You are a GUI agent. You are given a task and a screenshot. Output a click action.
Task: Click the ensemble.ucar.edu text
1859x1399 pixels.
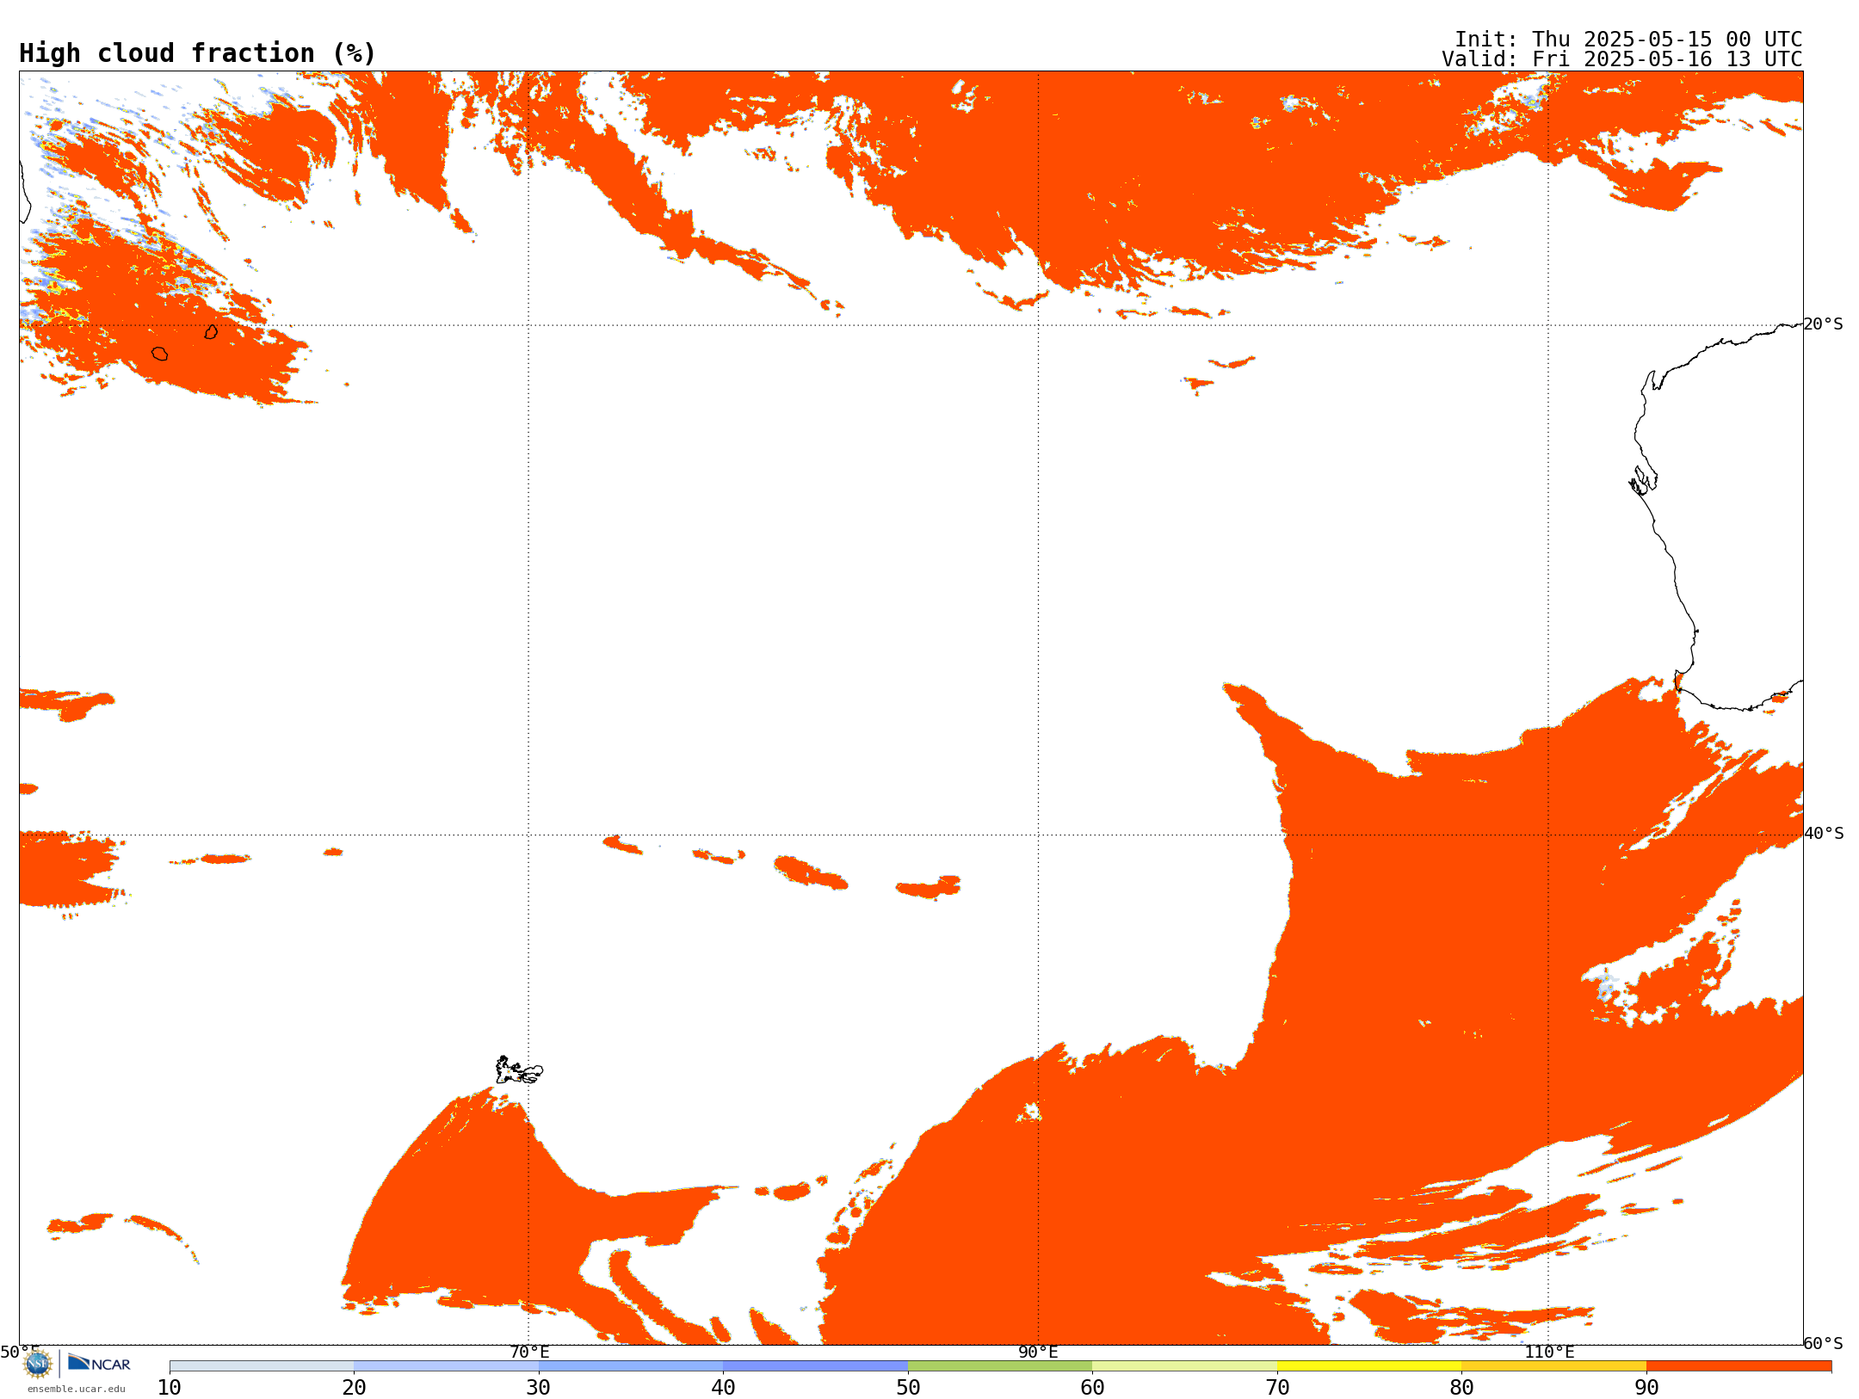[77, 1389]
